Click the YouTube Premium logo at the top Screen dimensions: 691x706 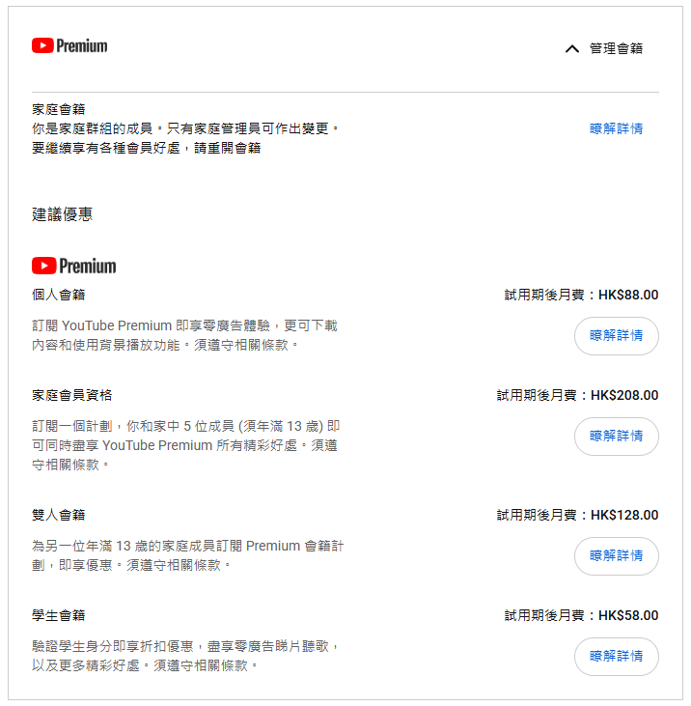pos(69,46)
